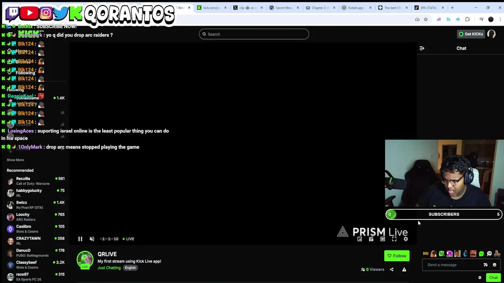
Task: Open CRAZYTAWN IRL channel
Action: tap(35, 241)
